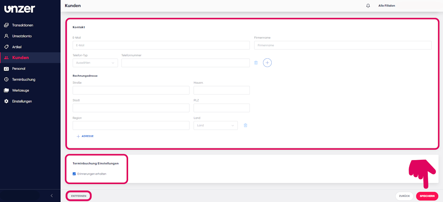Add another address via Adresse link
Viewport: 443px width, 202px height.
coord(85,136)
